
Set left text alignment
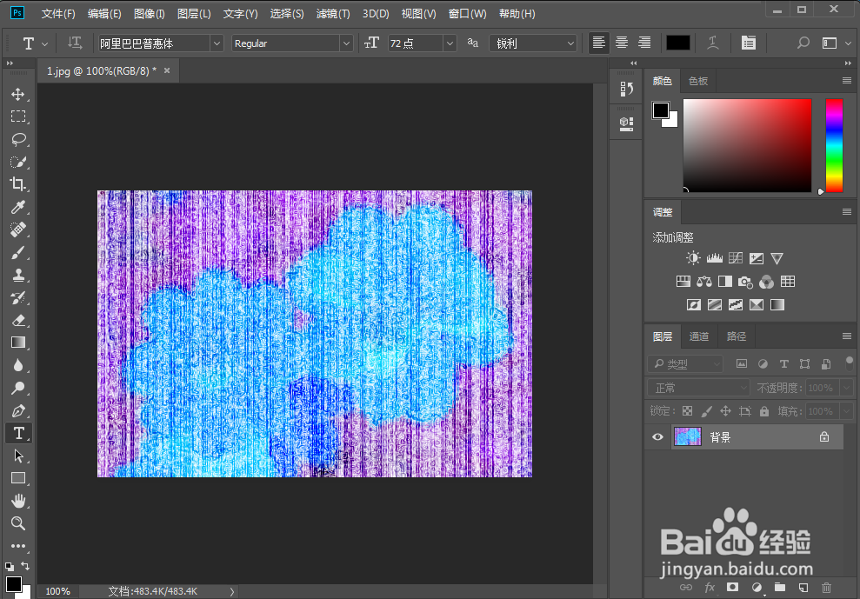point(599,43)
